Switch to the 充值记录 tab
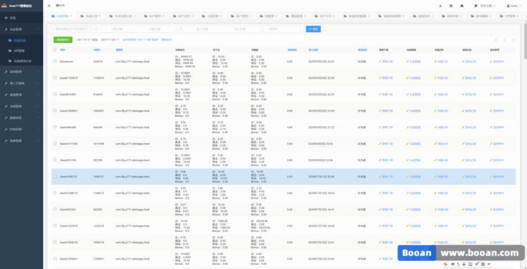 92,16
